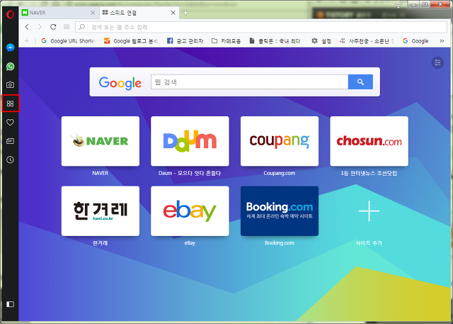This screenshot has width=453, height=324.
Task: Open Google bookmark at bar end
Action: point(415,41)
